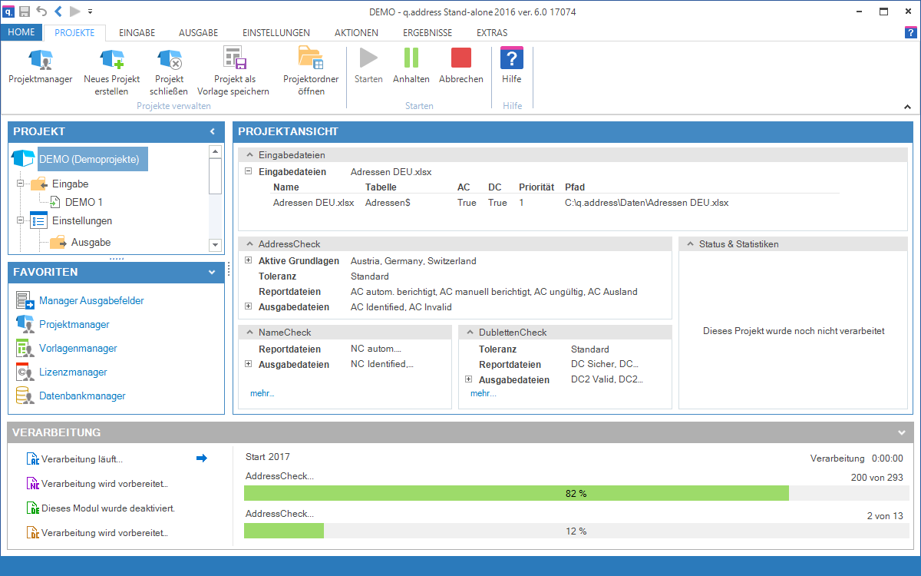The width and height of the screenshot is (921, 576).
Task: Collapse the Eingabe node in the project tree
Action: [20, 184]
